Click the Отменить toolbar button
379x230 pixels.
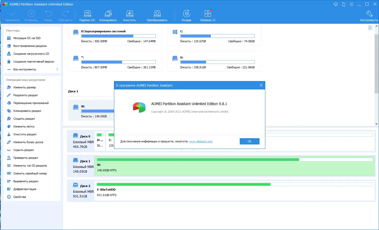coord(31,16)
